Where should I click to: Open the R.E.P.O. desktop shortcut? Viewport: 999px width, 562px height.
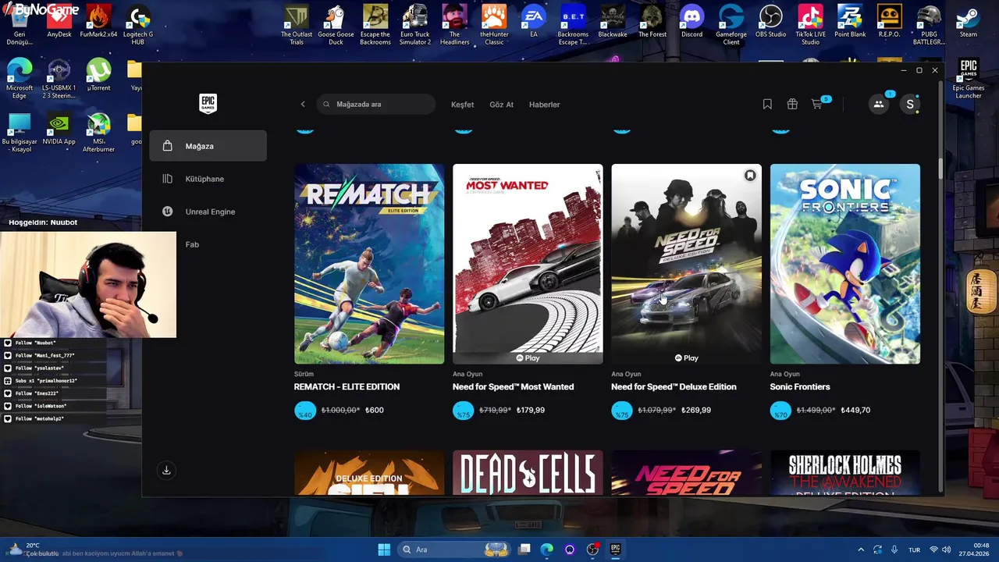pos(889,21)
